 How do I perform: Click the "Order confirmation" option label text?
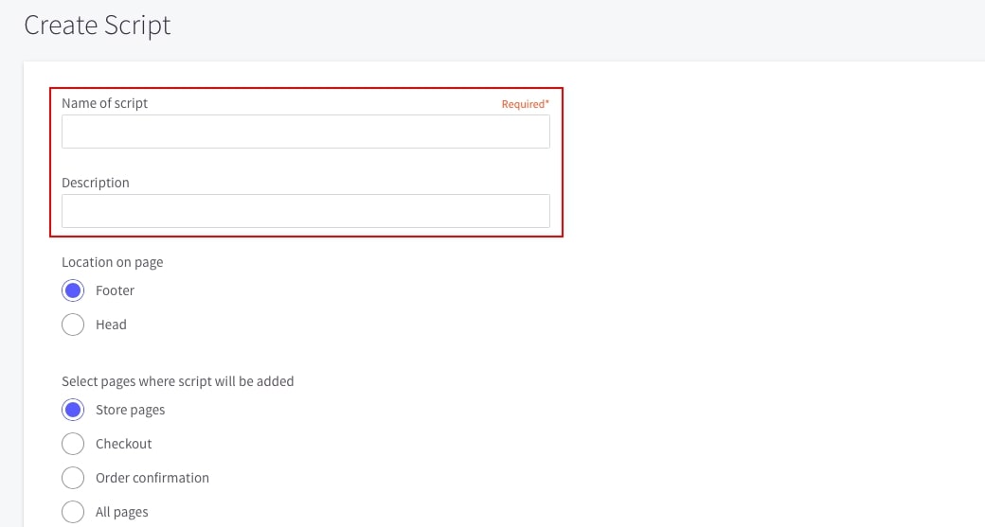152,478
